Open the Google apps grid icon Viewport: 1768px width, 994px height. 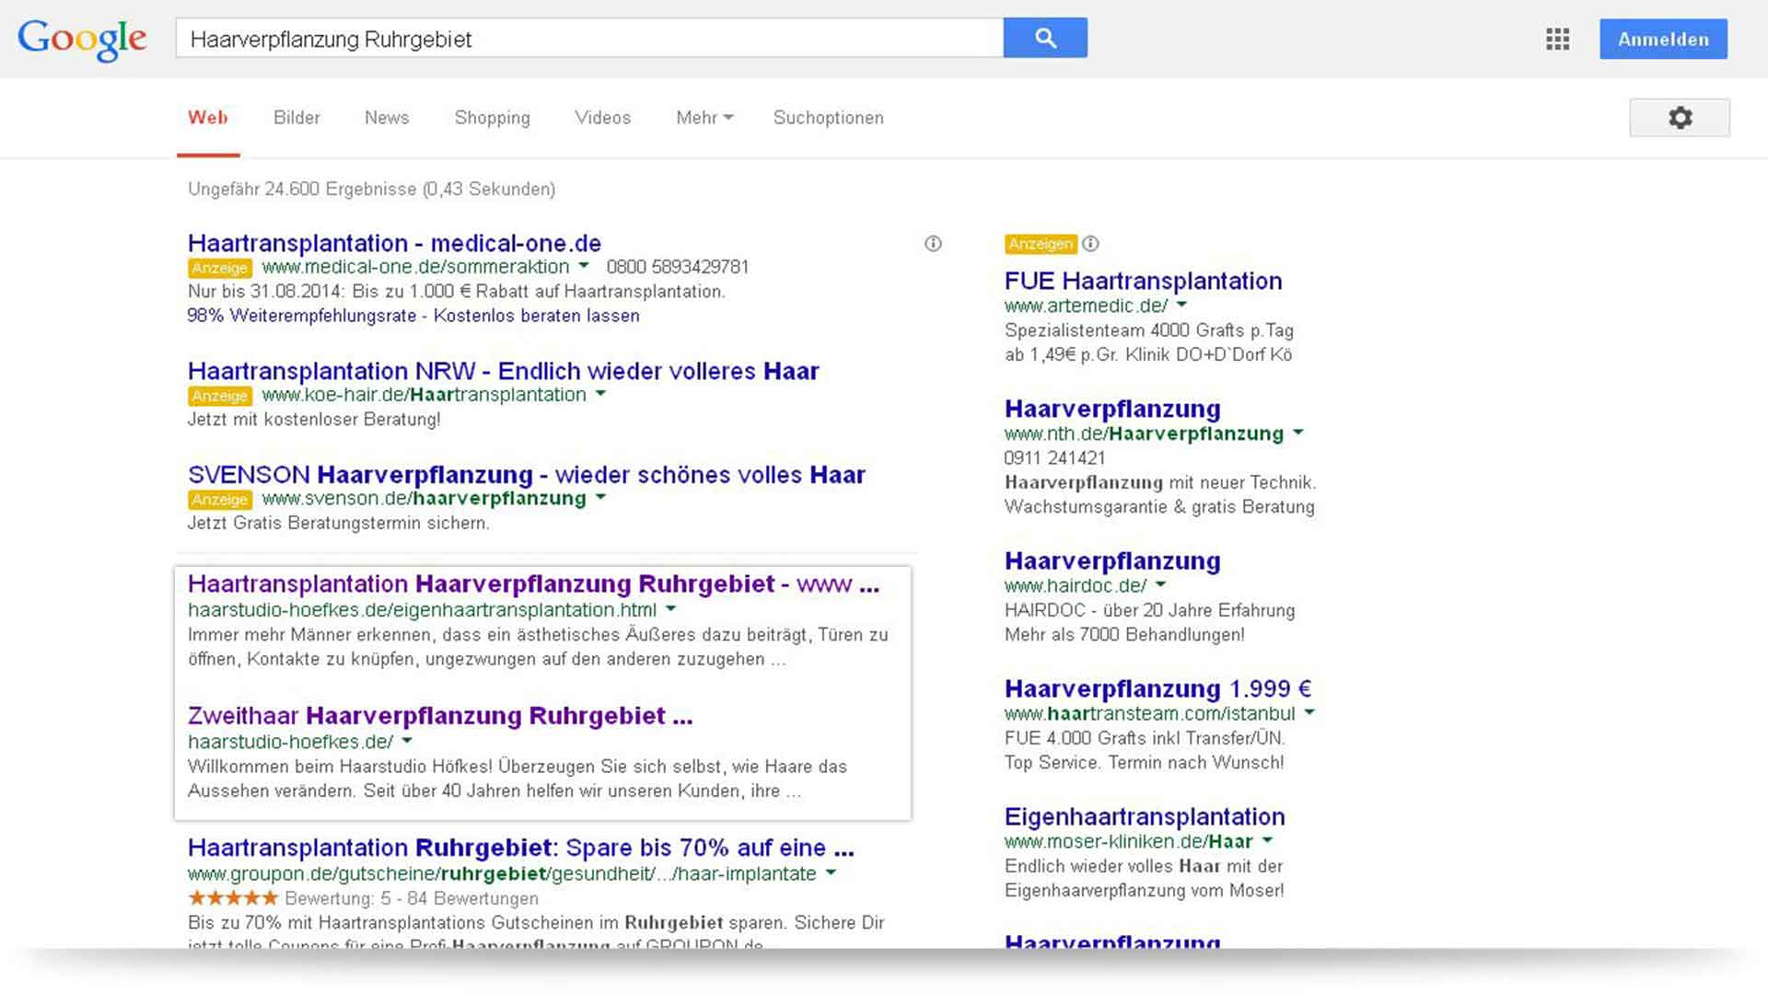1558,40
